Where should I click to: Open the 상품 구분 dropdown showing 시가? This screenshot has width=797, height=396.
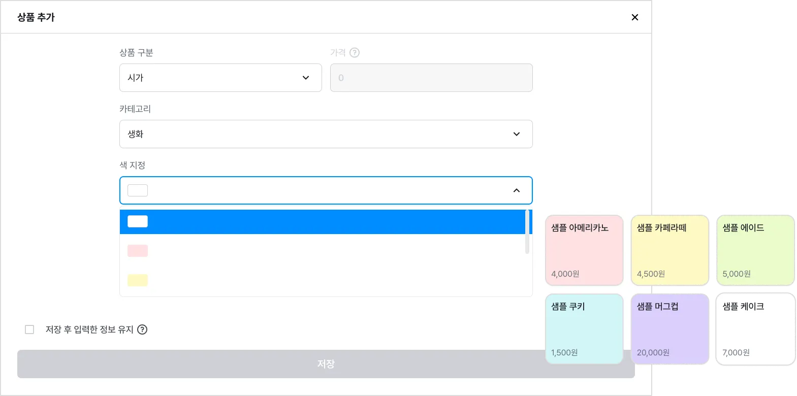[220, 78]
